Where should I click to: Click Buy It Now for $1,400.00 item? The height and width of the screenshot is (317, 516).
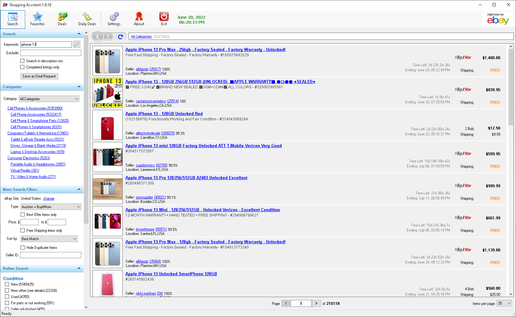[x=463, y=58]
